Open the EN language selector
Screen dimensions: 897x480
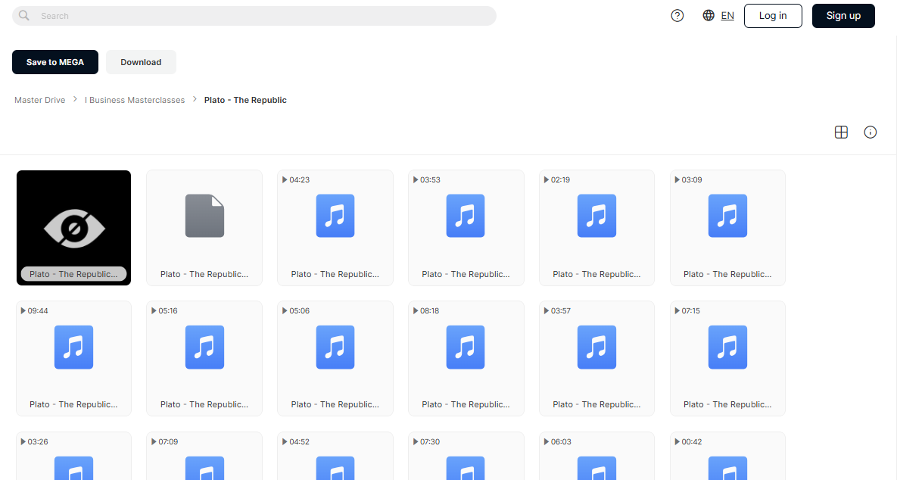click(727, 15)
